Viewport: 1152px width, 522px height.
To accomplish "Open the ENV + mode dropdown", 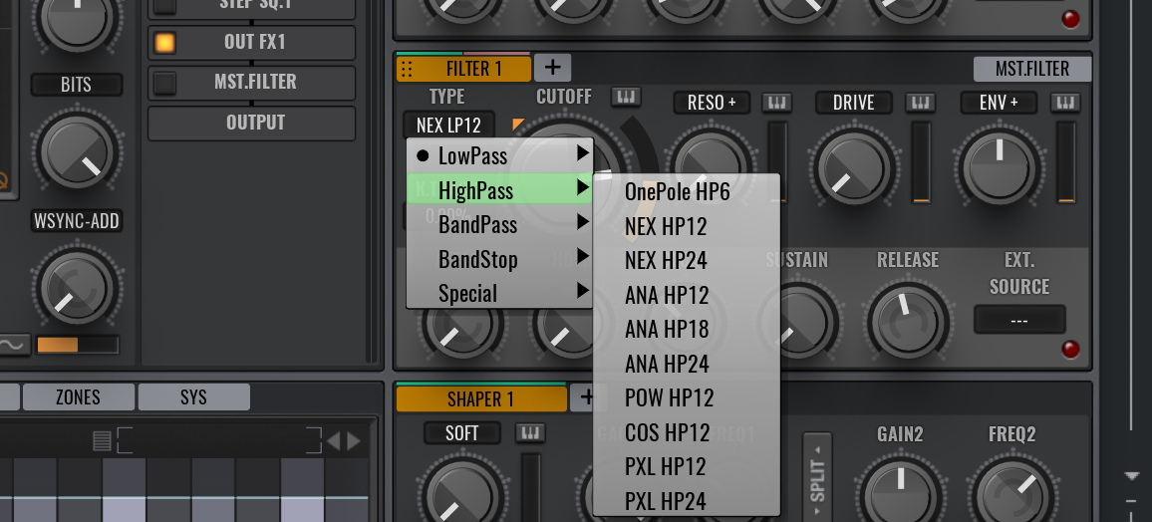I will [999, 103].
